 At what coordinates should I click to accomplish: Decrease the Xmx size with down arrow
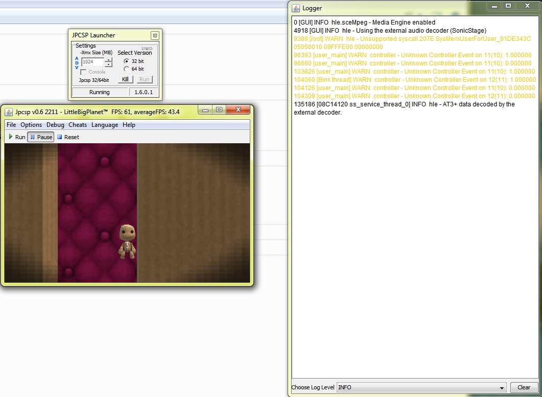(x=108, y=64)
